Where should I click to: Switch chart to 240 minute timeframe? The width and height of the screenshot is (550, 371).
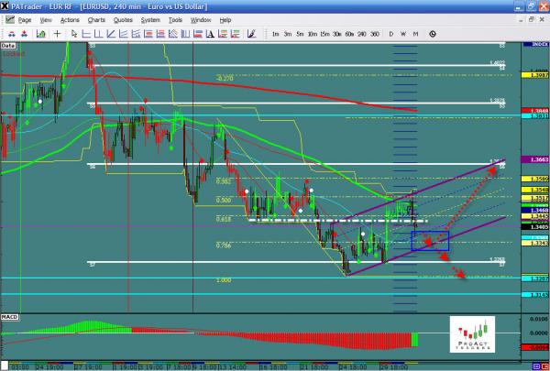(x=360, y=34)
